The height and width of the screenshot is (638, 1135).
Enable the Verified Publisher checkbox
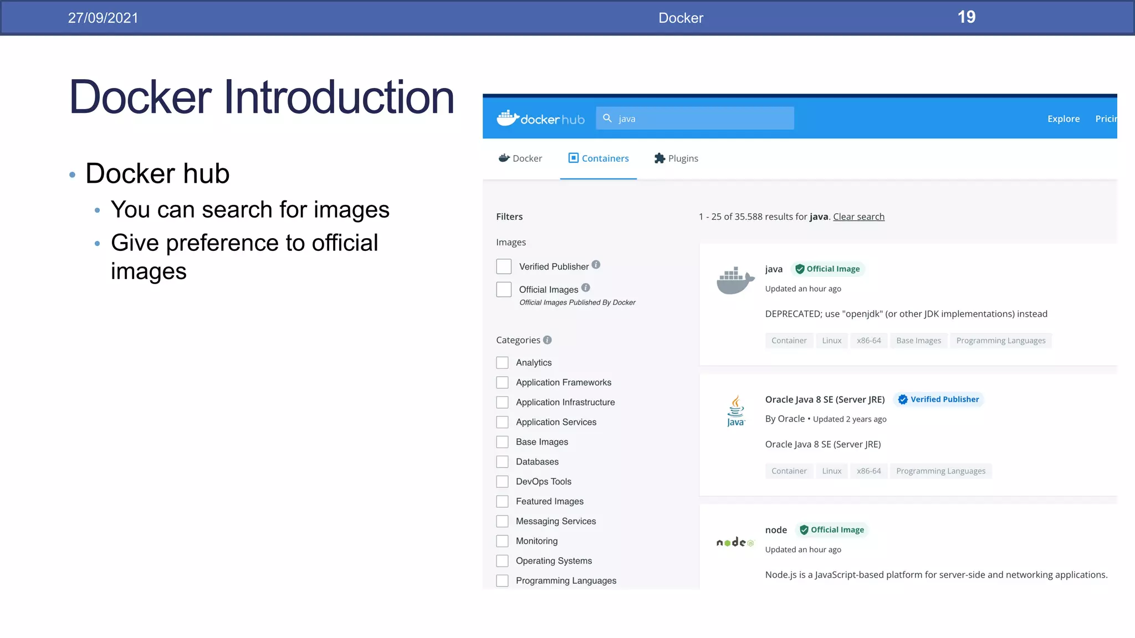pyautogui.click(x=504, y=266)
